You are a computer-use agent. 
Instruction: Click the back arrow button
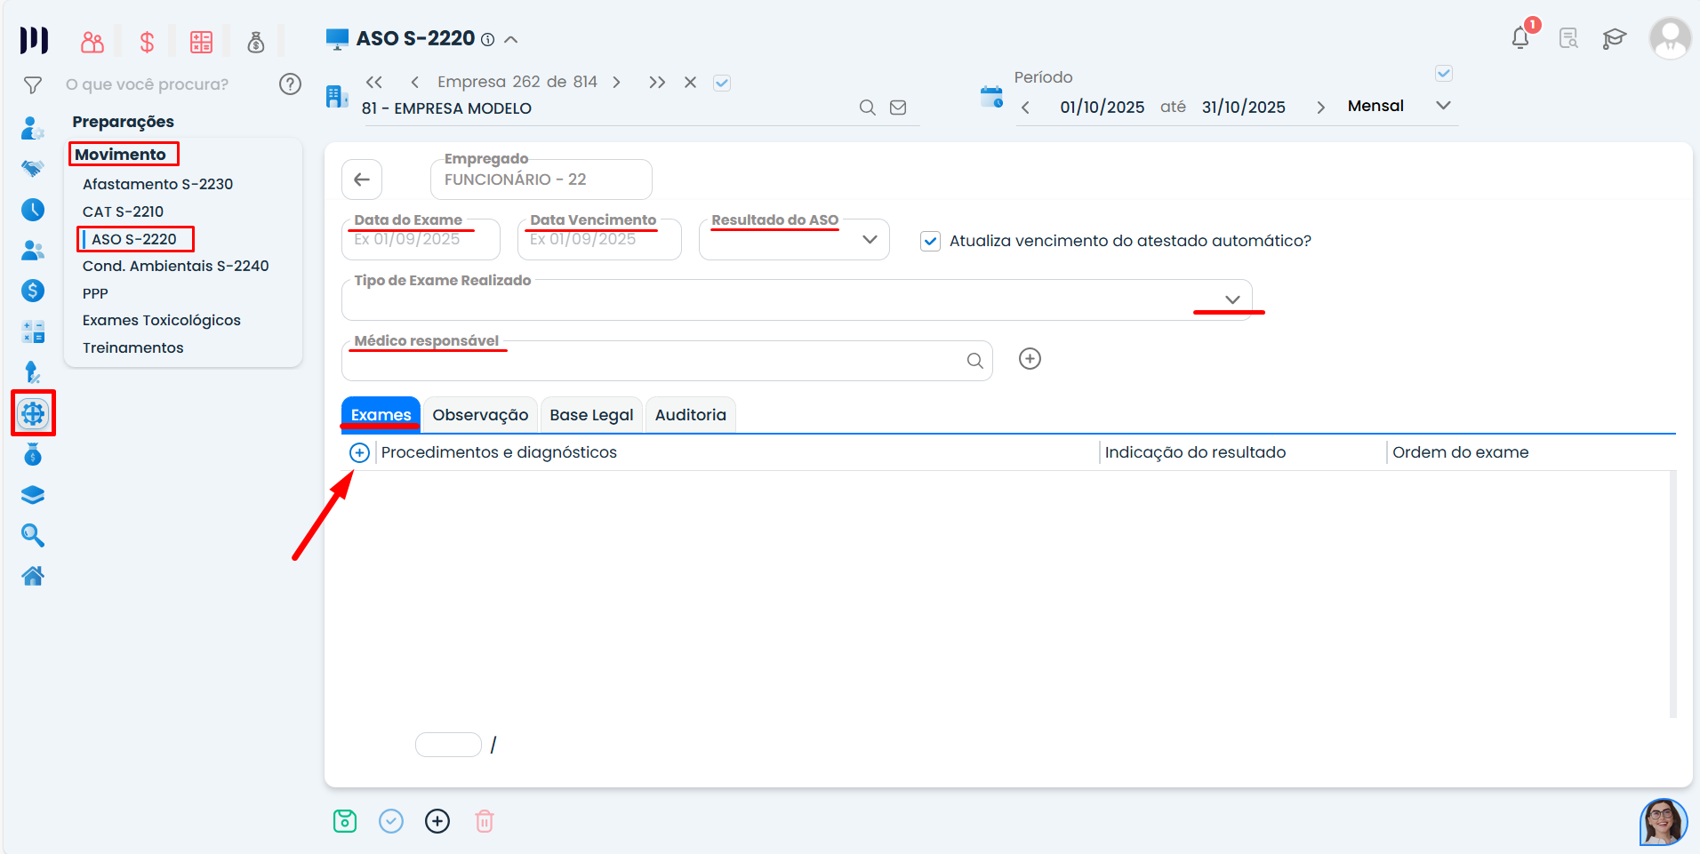click(362, 180)
